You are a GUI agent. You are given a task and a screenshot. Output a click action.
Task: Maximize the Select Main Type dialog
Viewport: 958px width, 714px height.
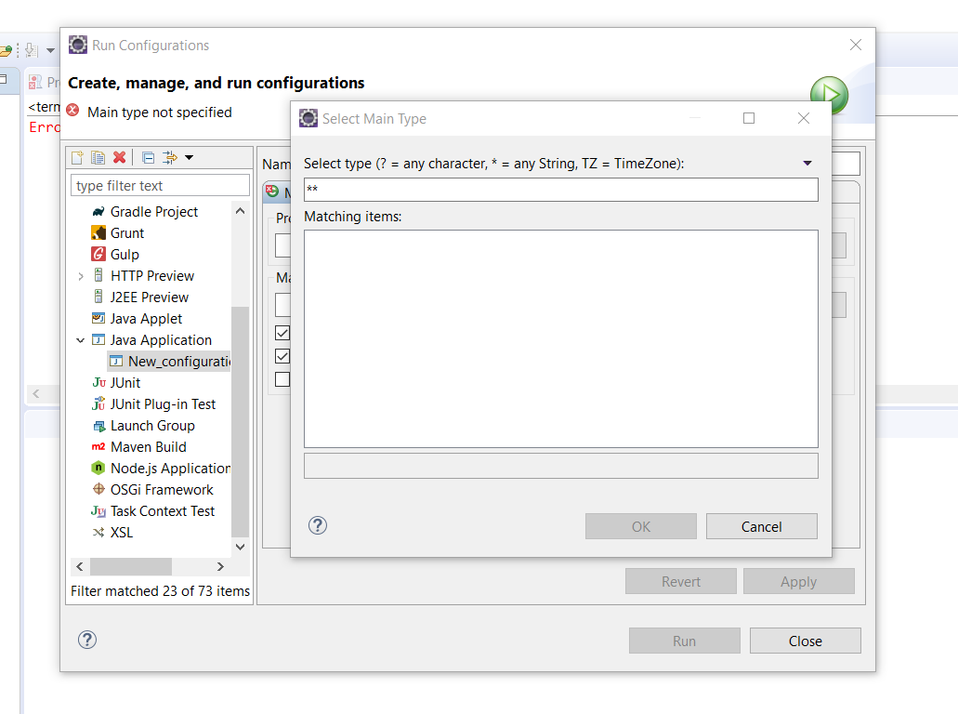(748, 118)
